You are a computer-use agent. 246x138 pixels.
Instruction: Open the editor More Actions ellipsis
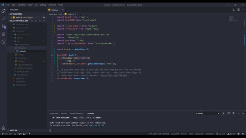pos(243,10)
